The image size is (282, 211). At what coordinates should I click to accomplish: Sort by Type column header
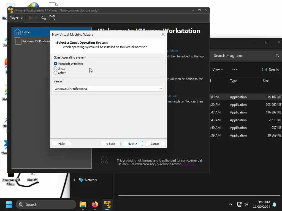click(x=245, y=81)
